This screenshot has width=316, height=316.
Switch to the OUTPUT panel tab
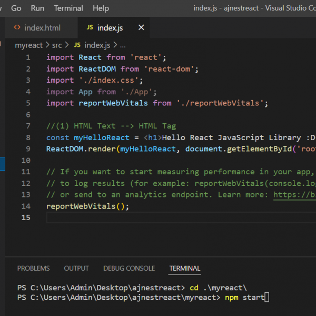pyautogui.click(x=76, y=268)
